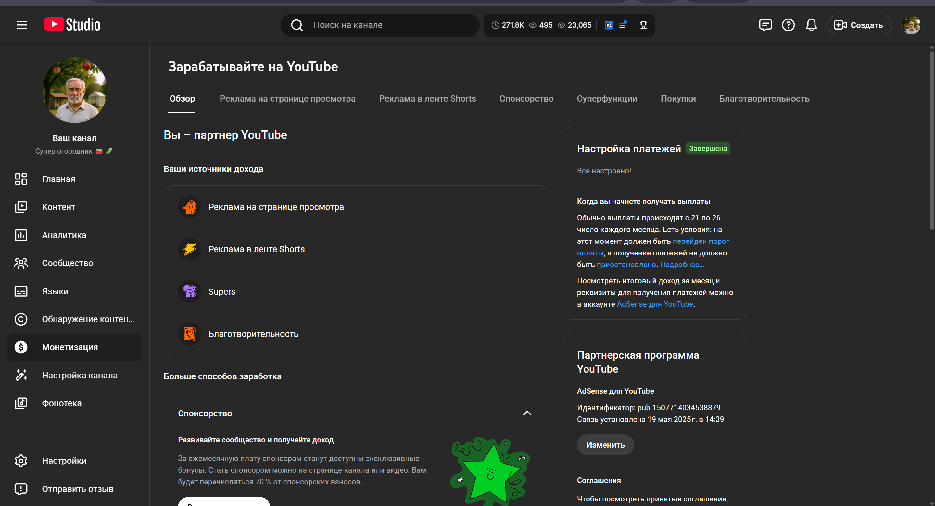This screenshot has height=506, width=935.
Task: Go to Content detection (Обнаружение контента) in sidebar
Action: tap(87, 319)
